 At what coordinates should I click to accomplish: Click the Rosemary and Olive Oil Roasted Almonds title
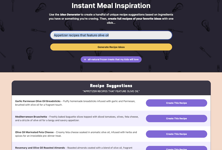coord(40,148)
